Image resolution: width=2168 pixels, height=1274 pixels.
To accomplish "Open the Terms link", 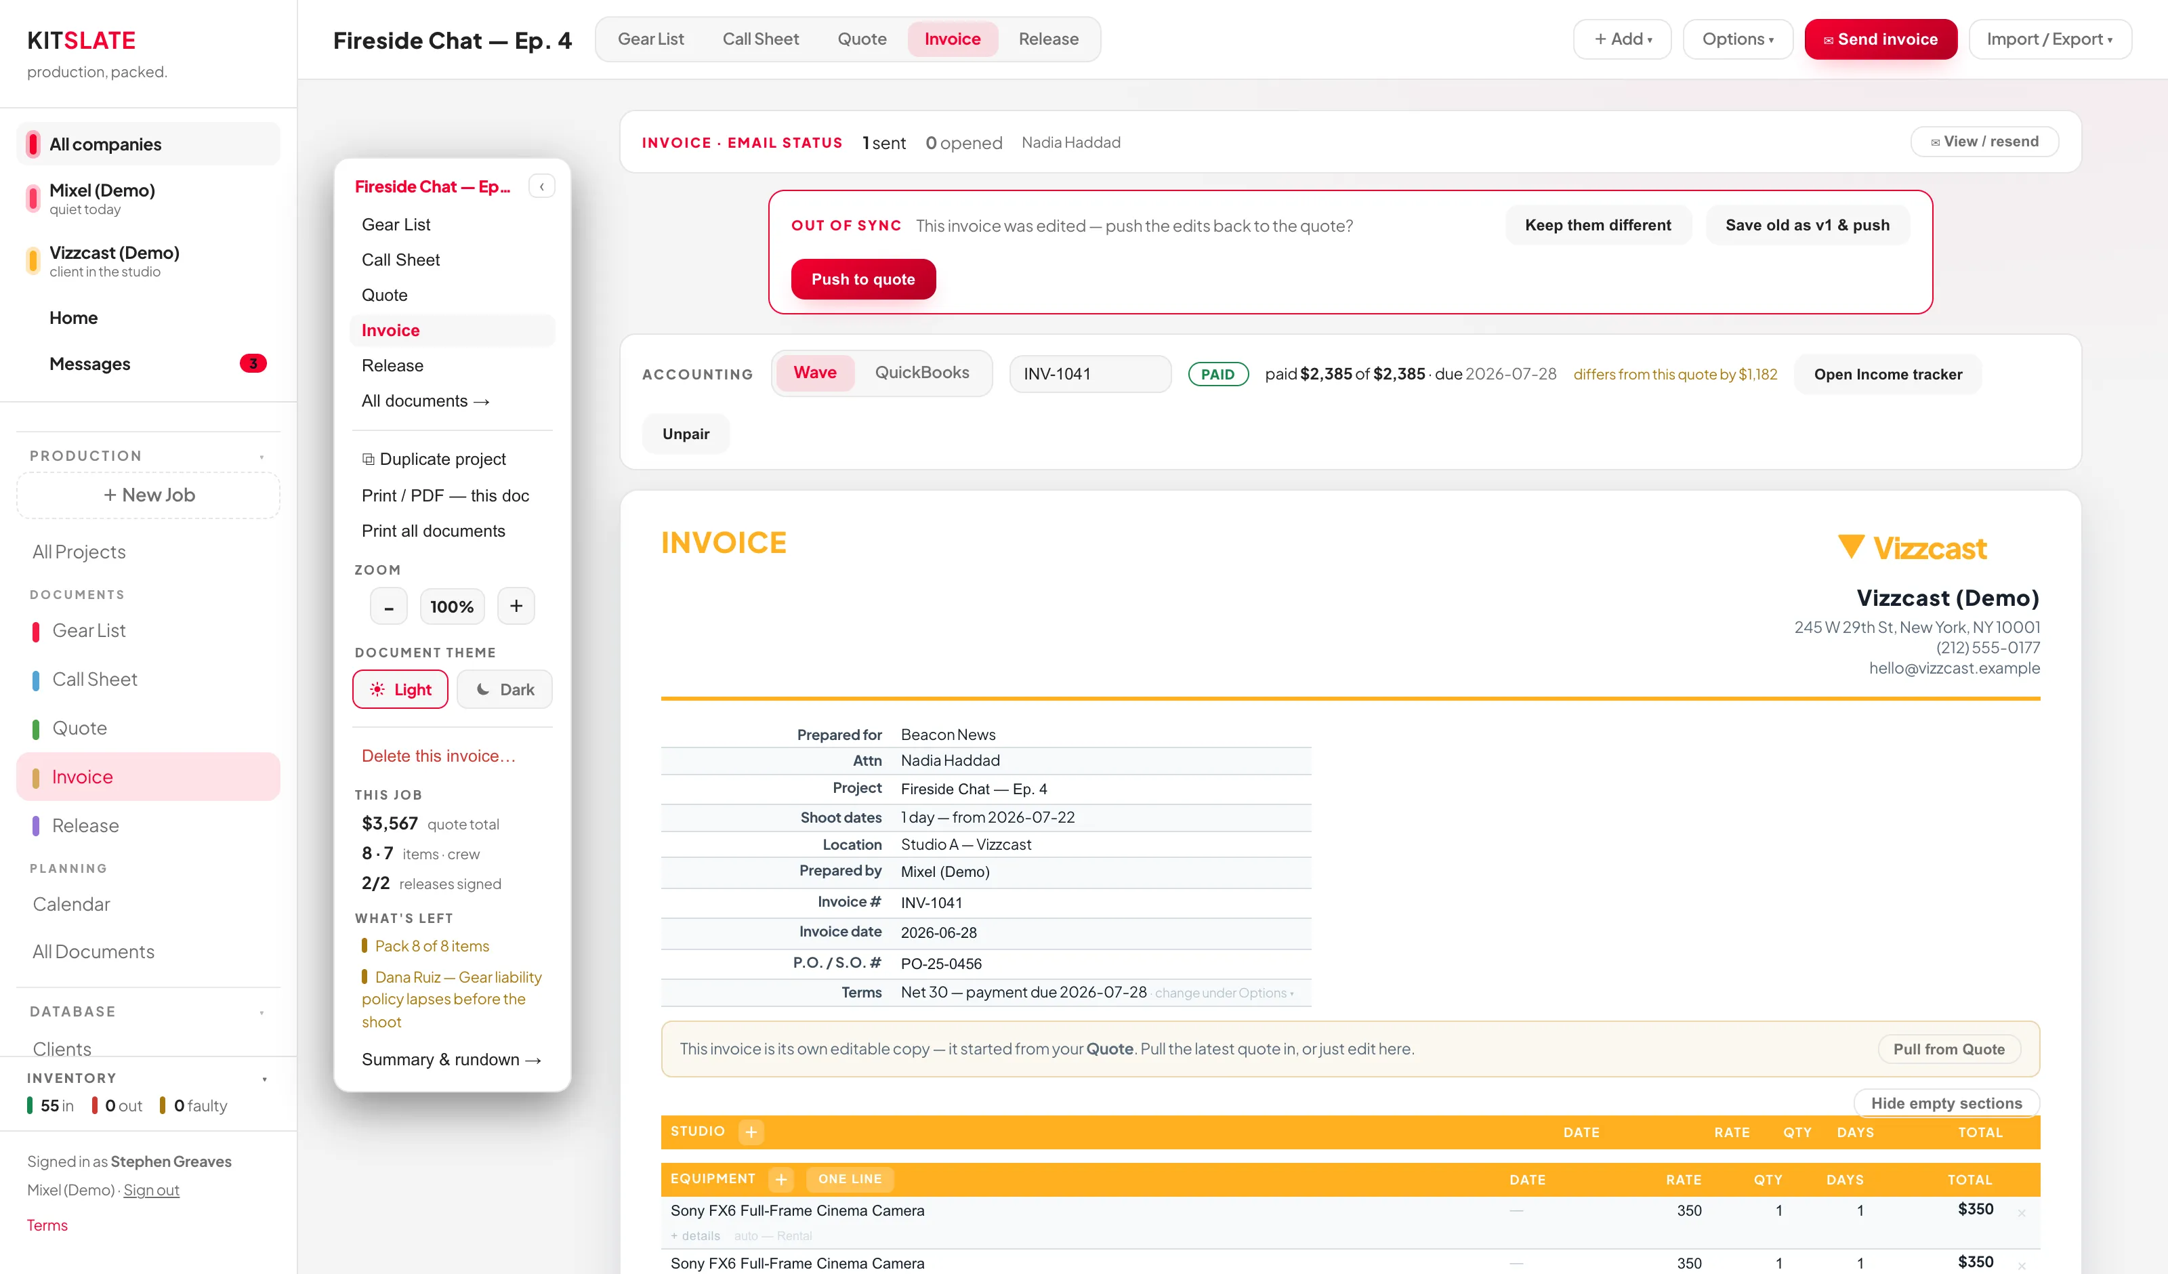I will pos(47,1225).
